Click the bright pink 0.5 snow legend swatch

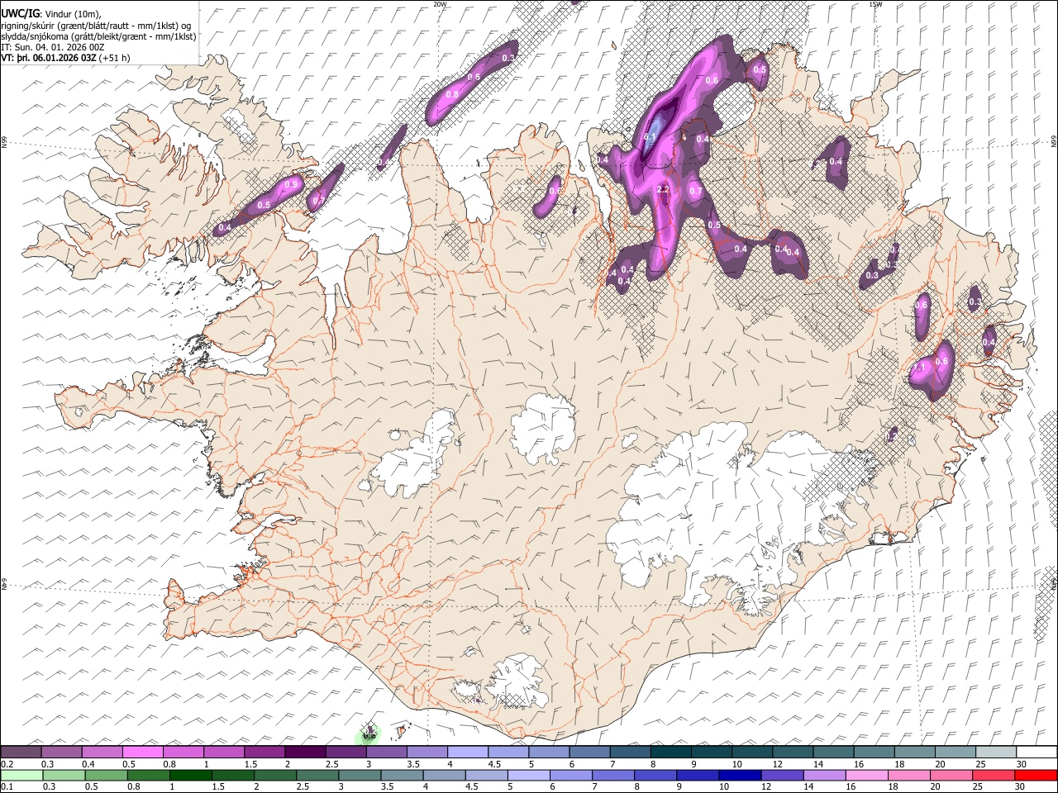(x=142, y=752)
